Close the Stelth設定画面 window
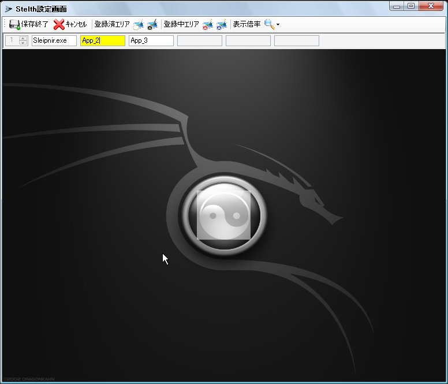 (431, 6)
